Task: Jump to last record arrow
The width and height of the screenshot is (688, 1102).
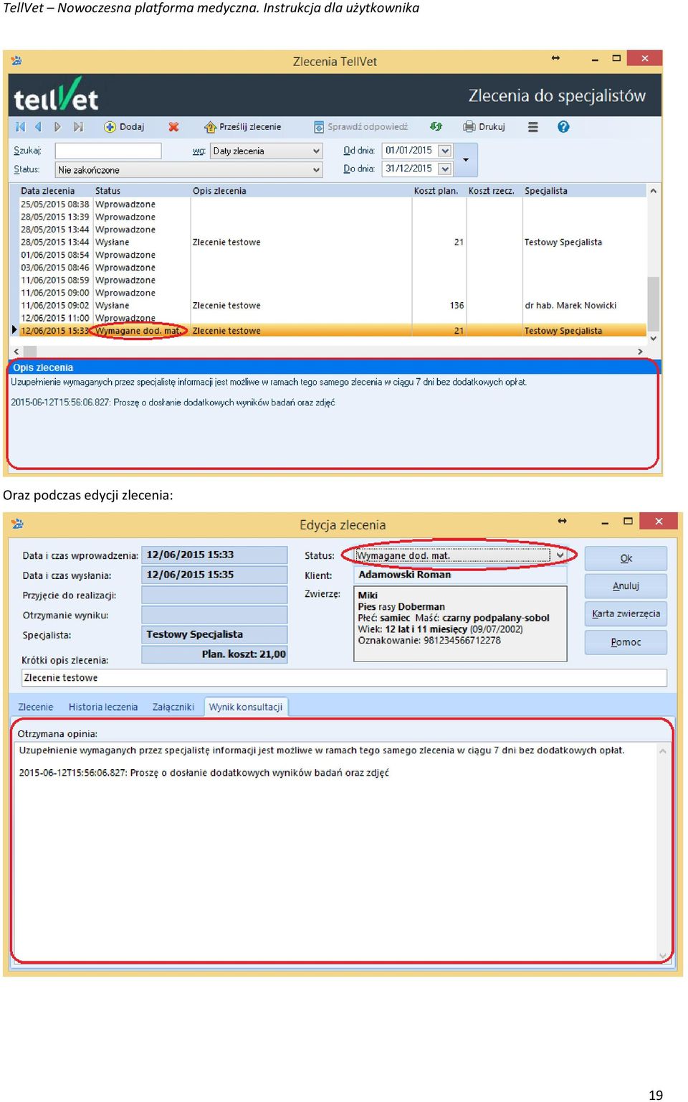Action: [78, 127]
